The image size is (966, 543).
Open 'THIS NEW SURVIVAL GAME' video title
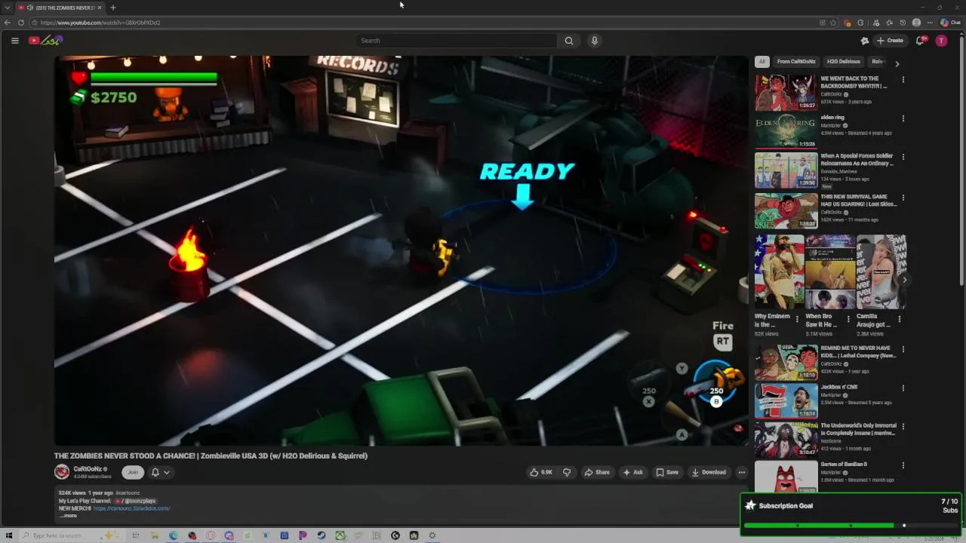(859, 201)
